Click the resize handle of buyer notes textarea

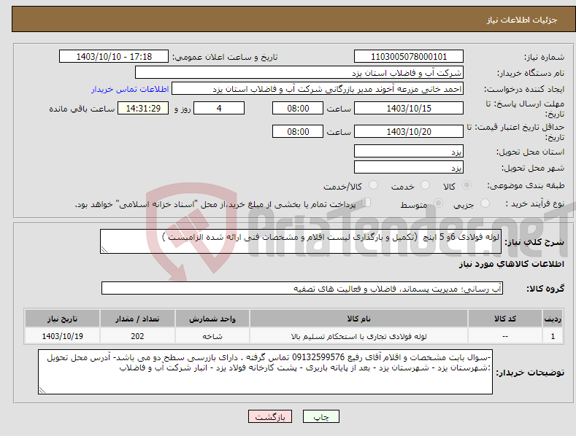[42, 391]
